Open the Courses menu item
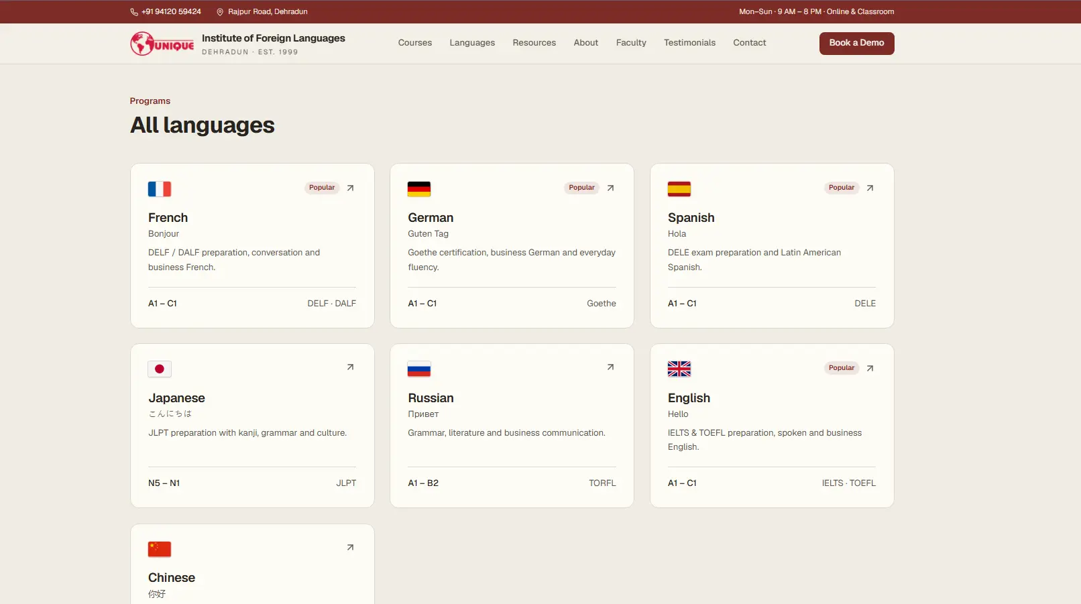Image resolution: width=1081 pixels, height=604 pixels. pos(415,43)
